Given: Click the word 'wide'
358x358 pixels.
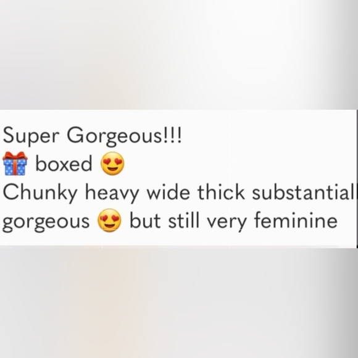Looking at the screenshot, I should [x=169, y=192].
